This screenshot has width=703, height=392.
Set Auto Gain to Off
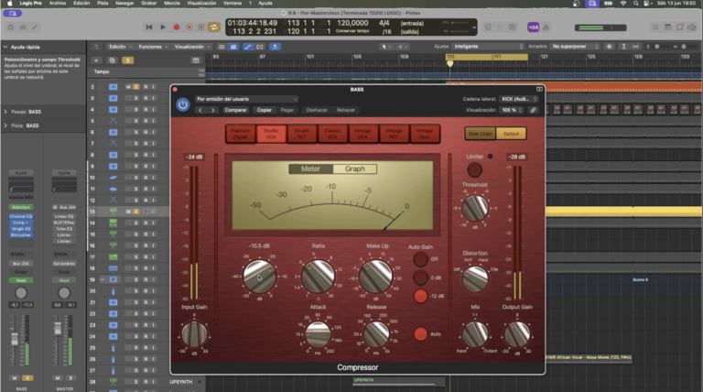[x=420, y=259]
